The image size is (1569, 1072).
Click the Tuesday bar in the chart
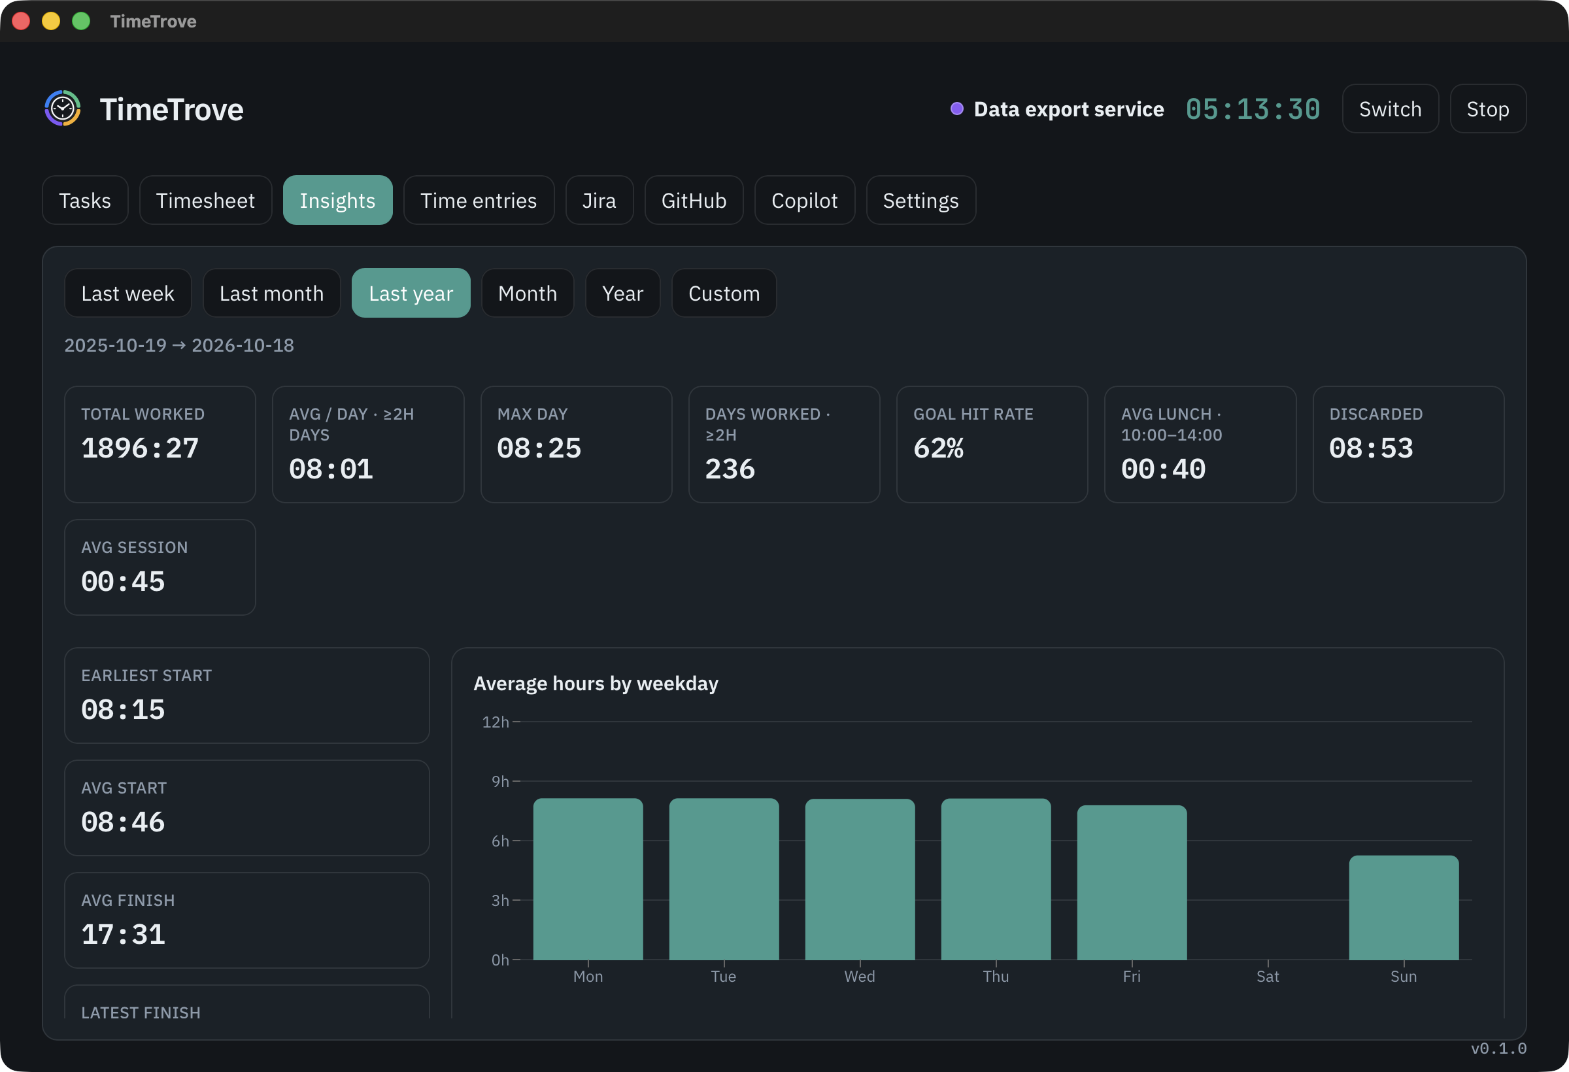pos(724,879)
